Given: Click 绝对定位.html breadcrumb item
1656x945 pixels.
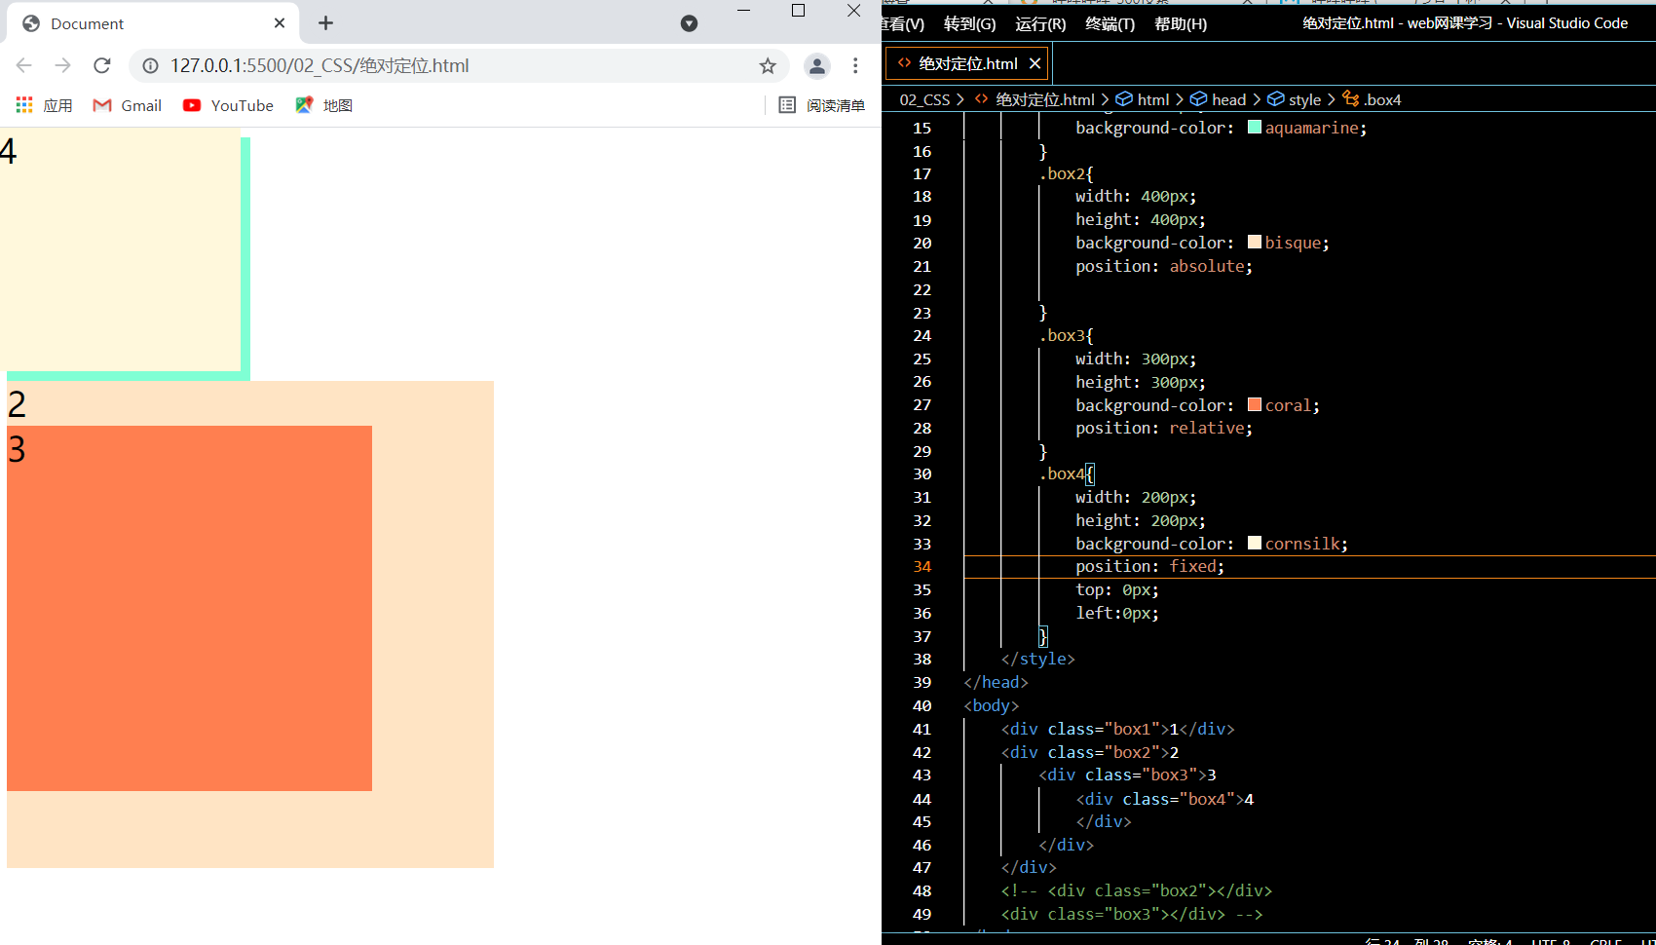Looking at the screenshot, I should pyautogui.click(x=1035, y=99).
